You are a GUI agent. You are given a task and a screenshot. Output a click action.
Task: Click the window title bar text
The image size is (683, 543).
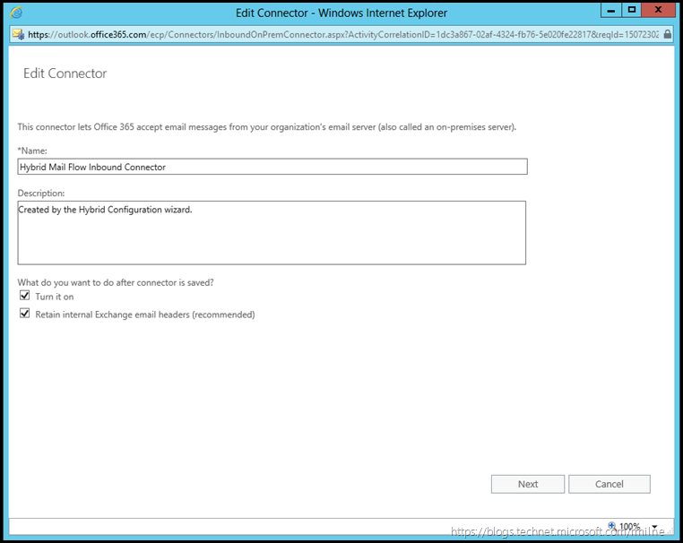tap(341, 13)
